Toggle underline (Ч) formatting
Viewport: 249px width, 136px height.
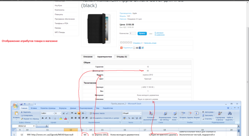49,118
